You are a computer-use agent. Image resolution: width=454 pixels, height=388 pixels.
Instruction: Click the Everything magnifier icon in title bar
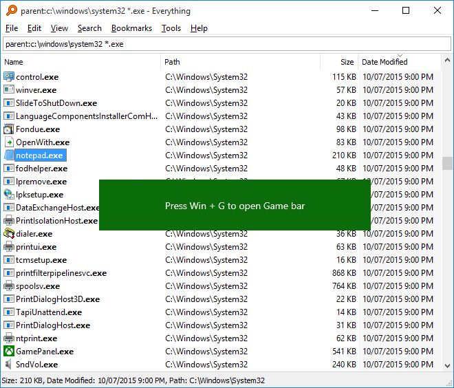[12, 10]
